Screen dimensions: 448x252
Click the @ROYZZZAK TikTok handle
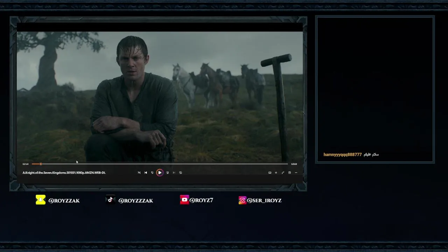tap(136, 201)
